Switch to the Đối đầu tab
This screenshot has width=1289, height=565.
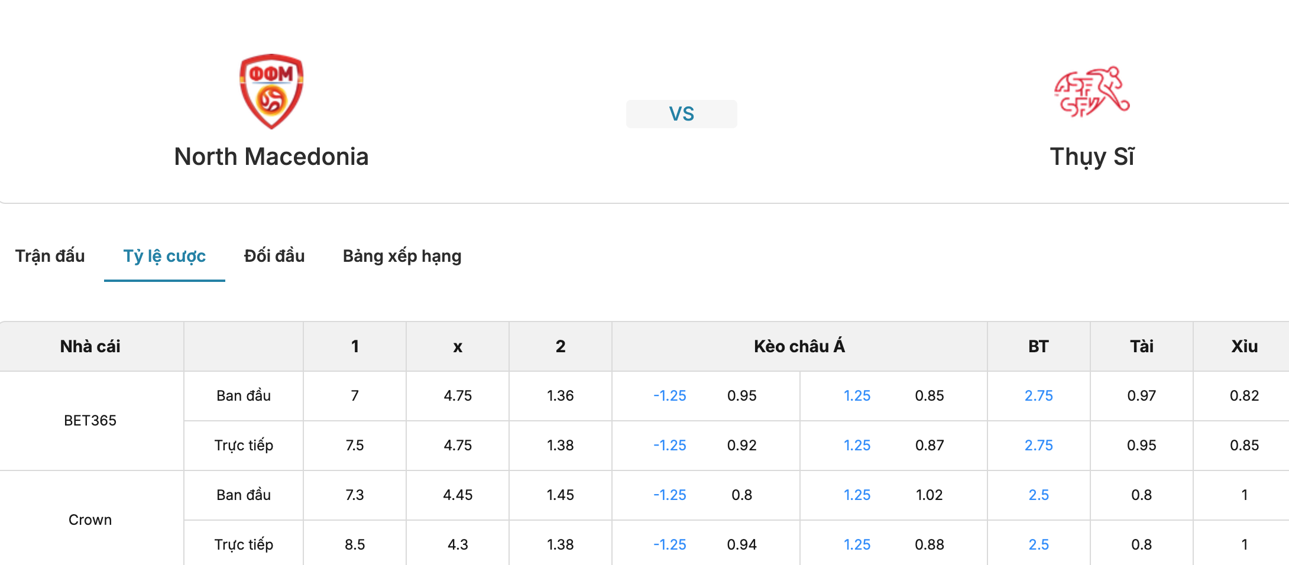point(274,256)
